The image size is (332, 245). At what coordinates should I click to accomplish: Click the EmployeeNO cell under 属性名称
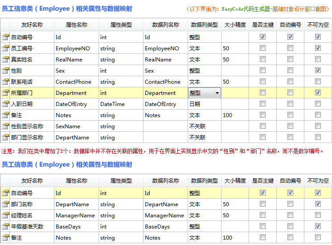tap(77, 49)
